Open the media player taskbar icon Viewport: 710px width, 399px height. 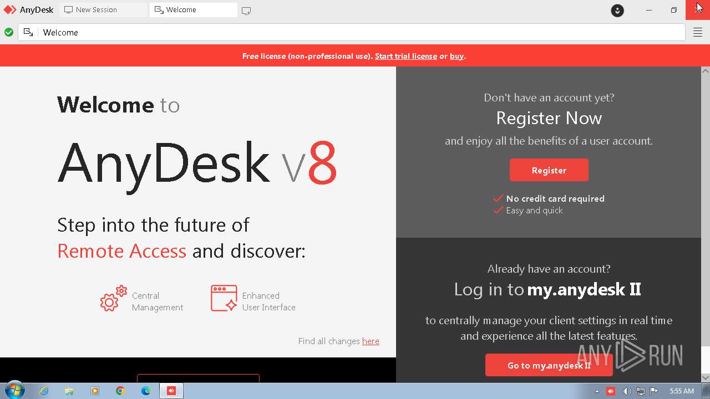pos(95,391)
